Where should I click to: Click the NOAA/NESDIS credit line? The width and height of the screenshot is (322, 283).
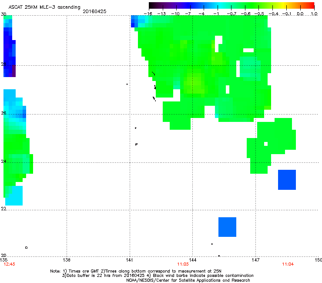188,280
